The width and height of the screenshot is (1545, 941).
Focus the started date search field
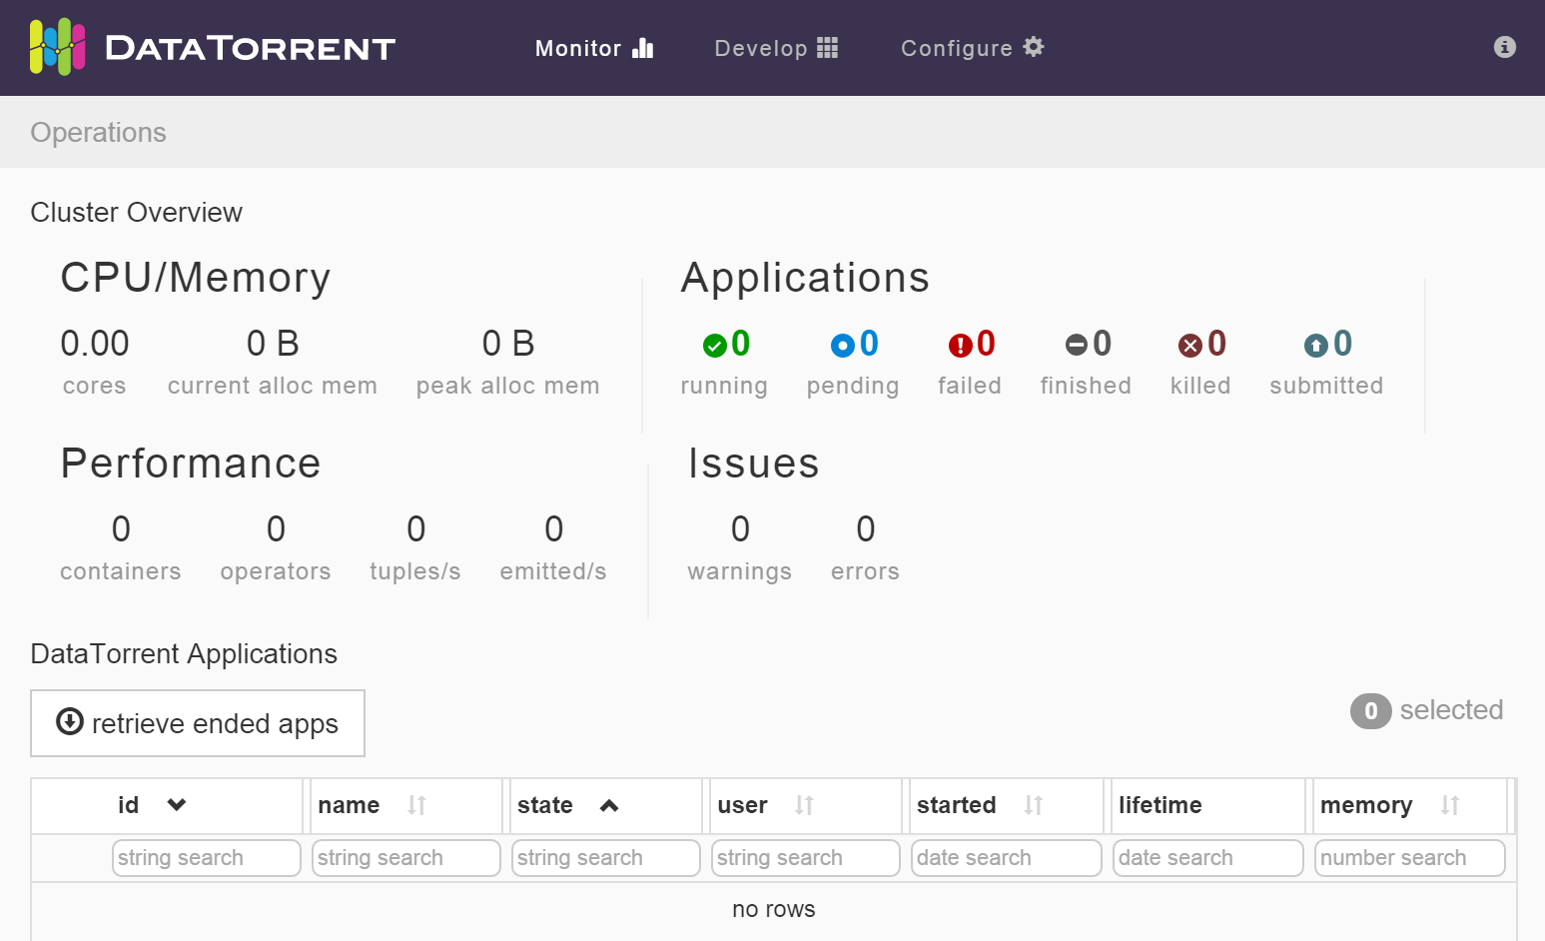tap(1007, 858)
